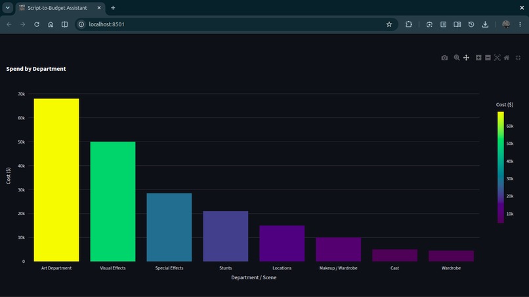Viewport: 529px width, 297px height.
Task: Open a new browser tab
Action: click(113, 8)
